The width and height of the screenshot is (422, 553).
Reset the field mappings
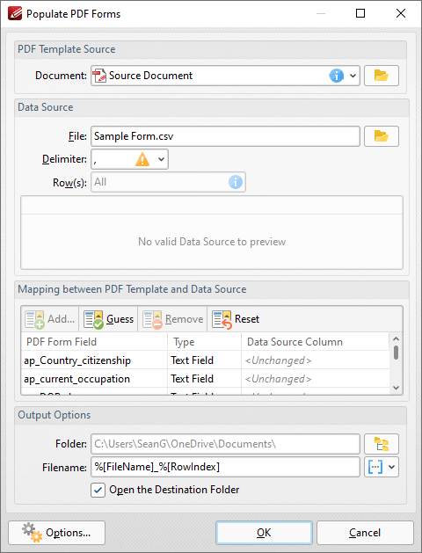(236, 319)
